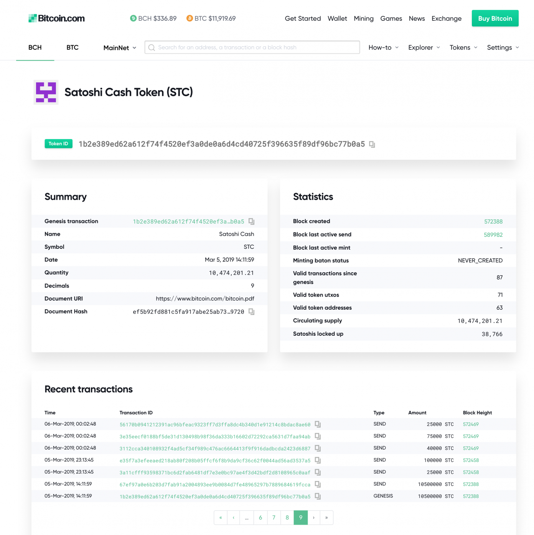Click the Bitcoin.com logo
The height and width of the screenshot is (535, 534).
(56, 18)
